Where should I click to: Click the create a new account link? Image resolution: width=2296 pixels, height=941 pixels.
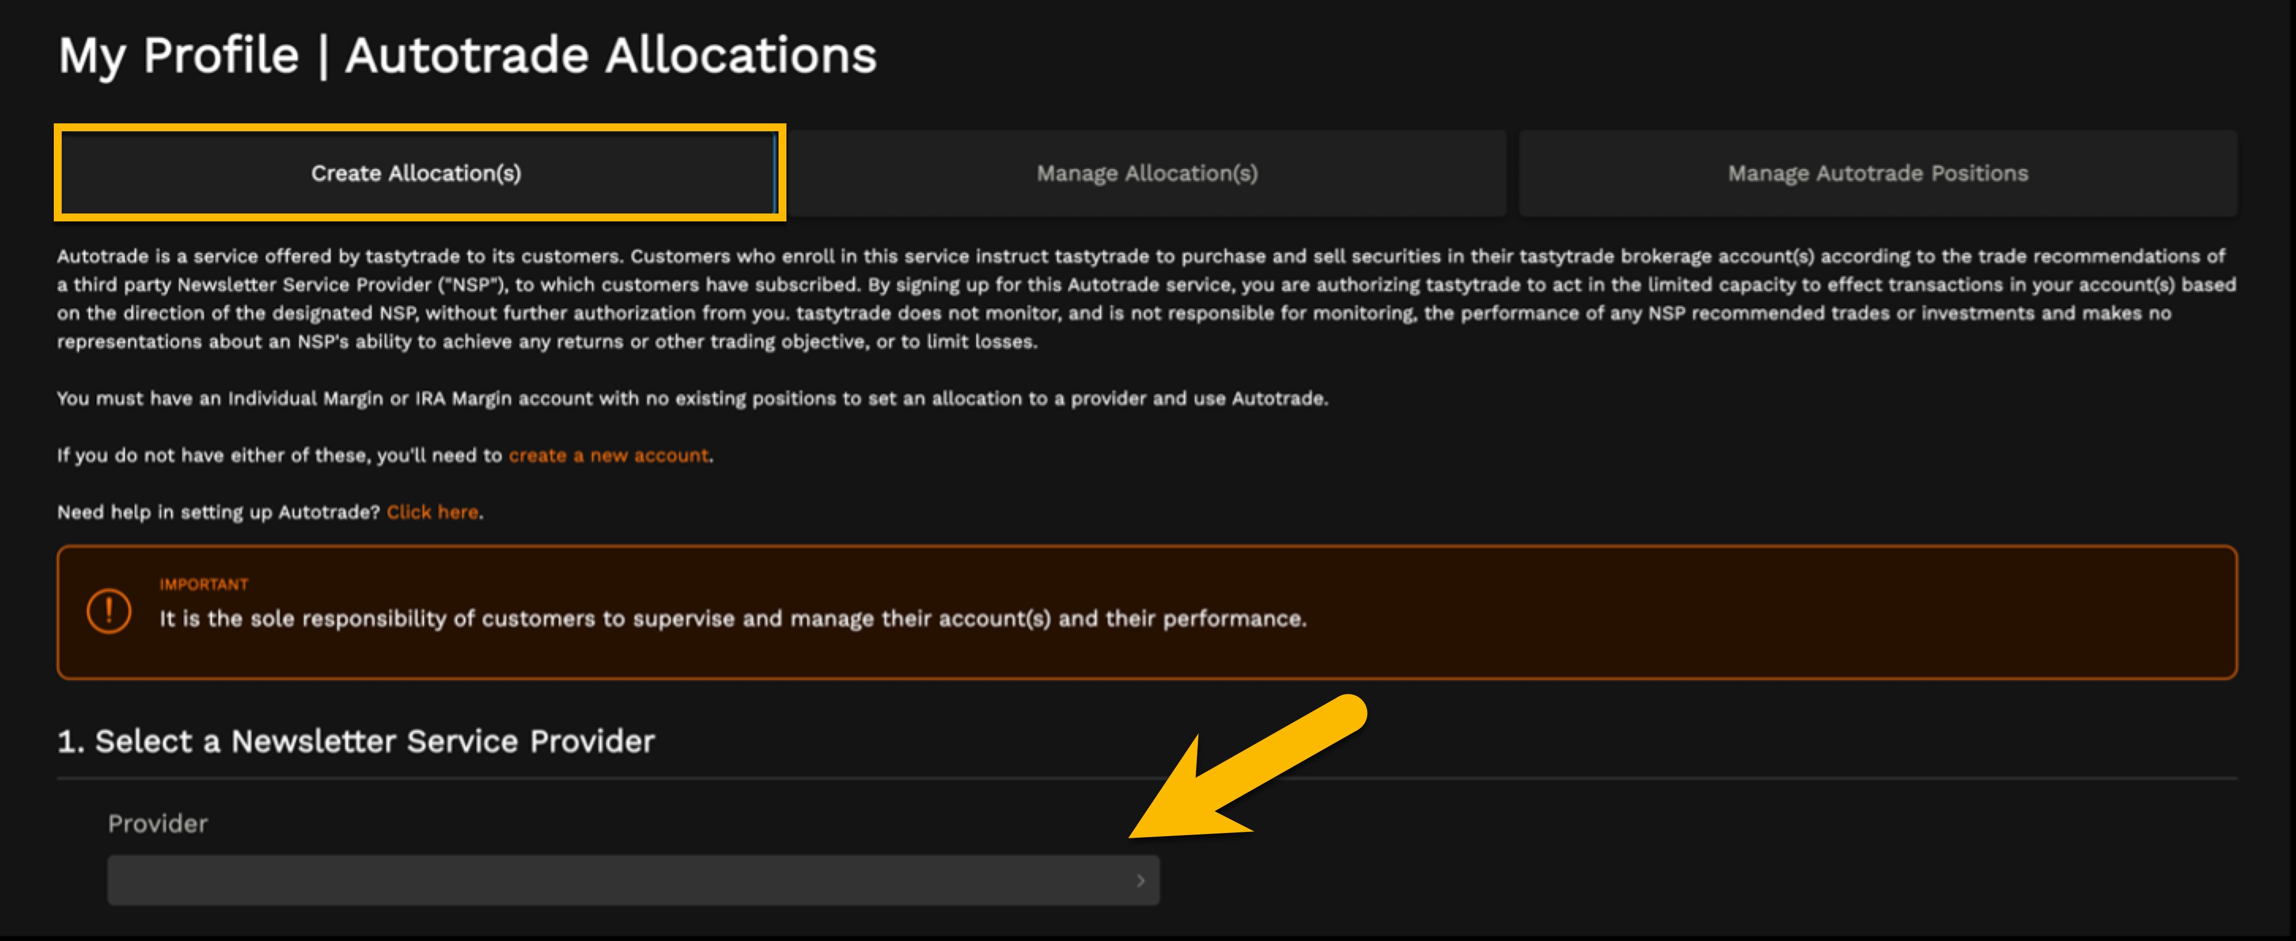609,455
